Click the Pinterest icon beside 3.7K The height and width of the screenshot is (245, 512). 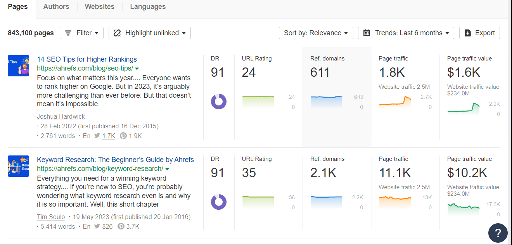click(121, 226)
